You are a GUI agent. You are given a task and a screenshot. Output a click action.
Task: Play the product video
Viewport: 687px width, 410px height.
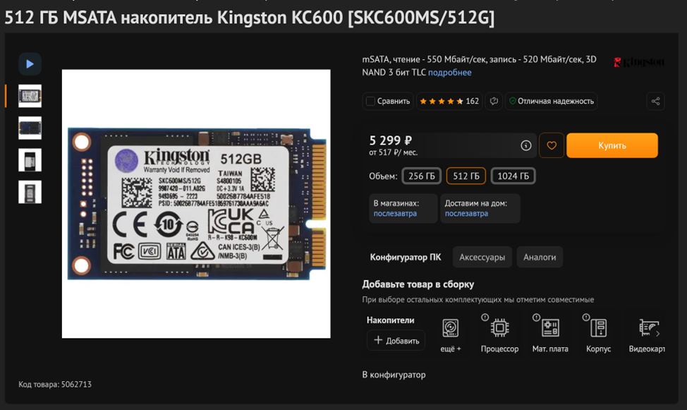30,64
